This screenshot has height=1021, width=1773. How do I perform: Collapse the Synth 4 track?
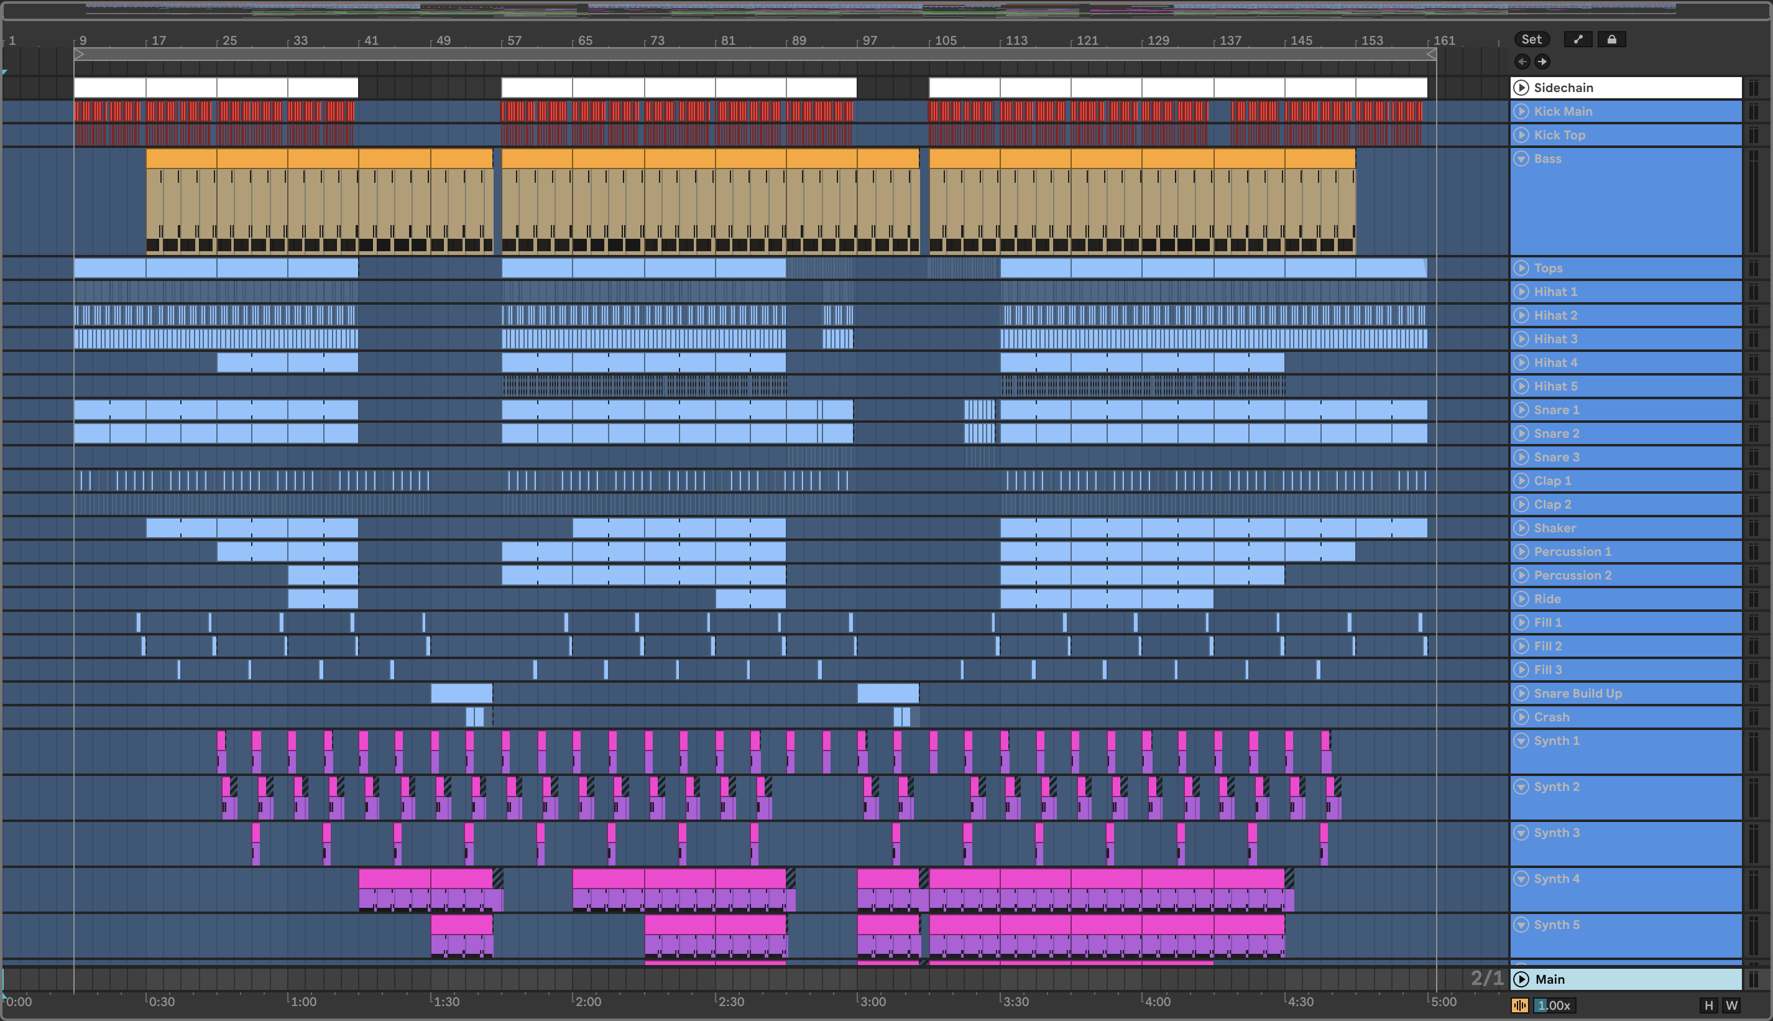coord(1521,879)
